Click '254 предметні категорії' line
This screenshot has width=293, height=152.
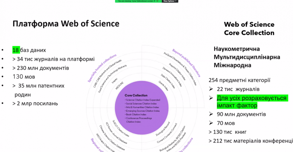tap(240, 80)
